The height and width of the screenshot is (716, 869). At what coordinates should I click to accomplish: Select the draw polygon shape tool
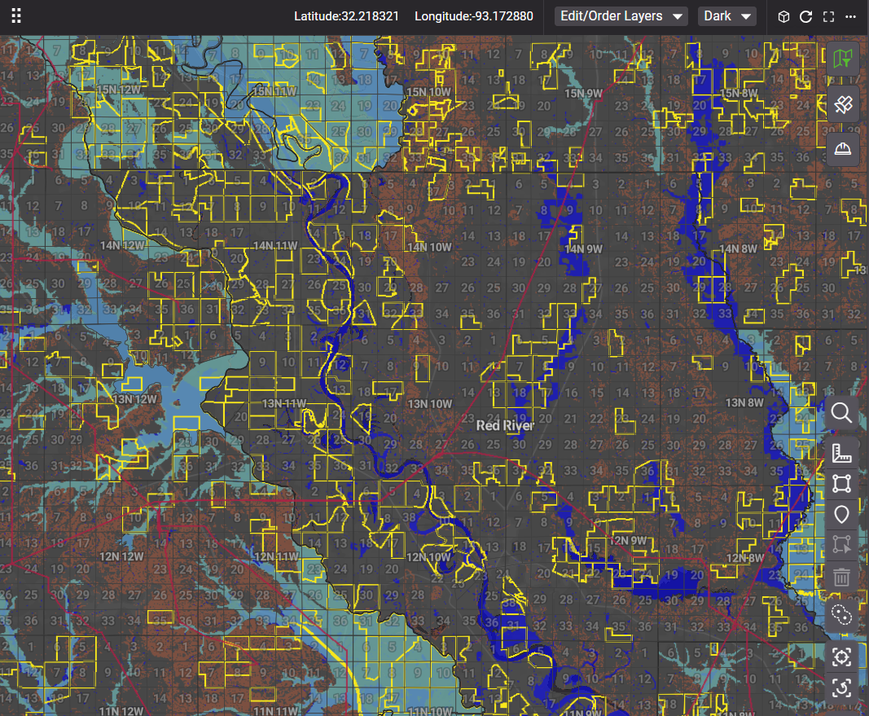point(842,483)
